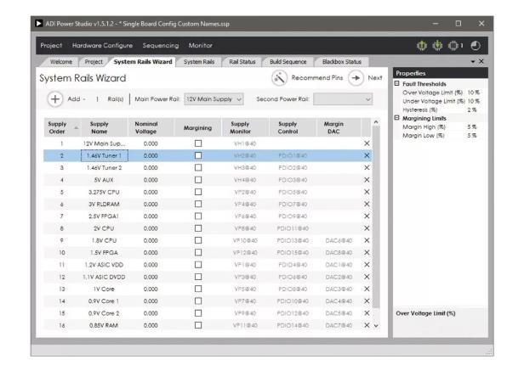Image resolution: width=507 pixels, height=365 pixels.
Task: Collapse the Fault Thresholds section
Action: 396,83
